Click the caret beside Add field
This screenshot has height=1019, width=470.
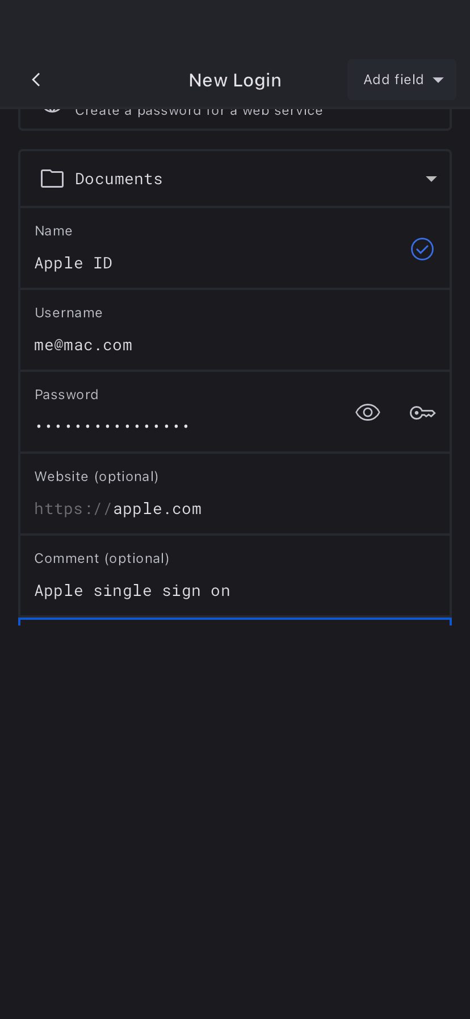[438, 80]
